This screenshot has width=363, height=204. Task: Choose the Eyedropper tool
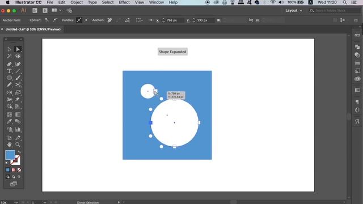click(x=9, y=121)
